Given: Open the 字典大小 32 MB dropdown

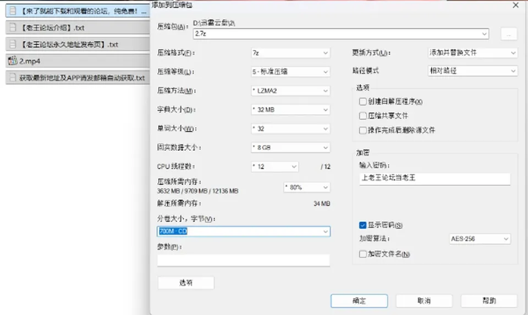Looking at the screenshot, I should point(290,110).
